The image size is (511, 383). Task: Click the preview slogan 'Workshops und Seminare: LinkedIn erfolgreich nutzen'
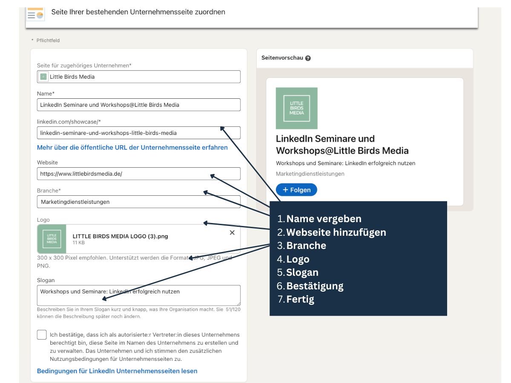pos(345,163)
